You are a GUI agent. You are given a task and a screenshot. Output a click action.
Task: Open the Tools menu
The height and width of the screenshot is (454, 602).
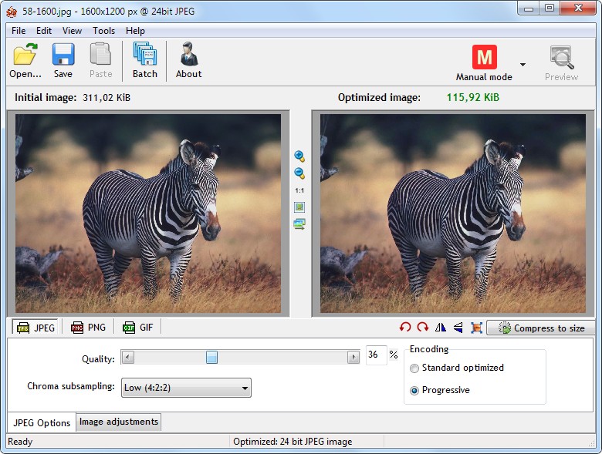click(103, 31)
